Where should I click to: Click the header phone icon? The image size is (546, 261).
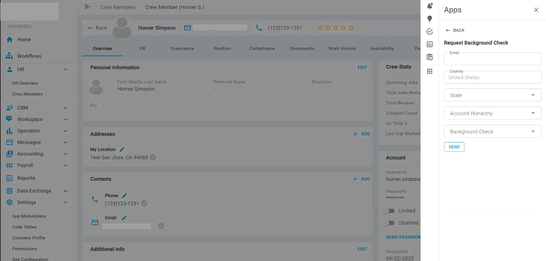(x=259, y=28)
